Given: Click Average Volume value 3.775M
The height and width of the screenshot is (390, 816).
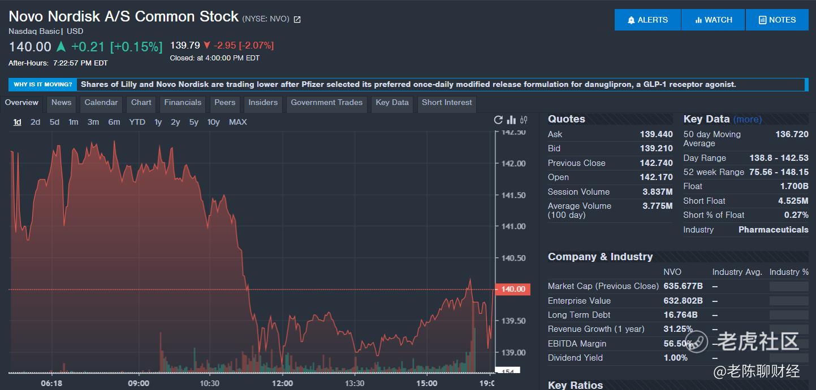Looking at the screenshot, I should coord(658,206).
